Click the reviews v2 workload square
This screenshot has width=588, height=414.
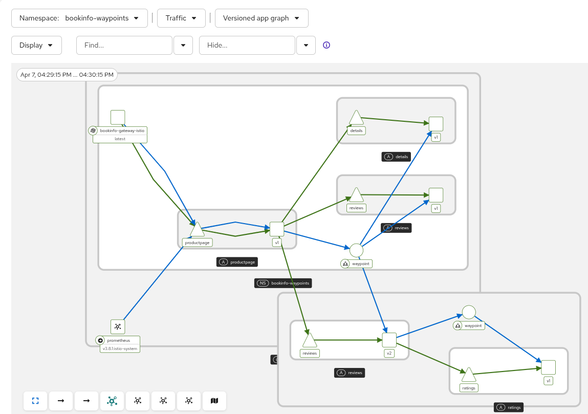click(389, 340)
